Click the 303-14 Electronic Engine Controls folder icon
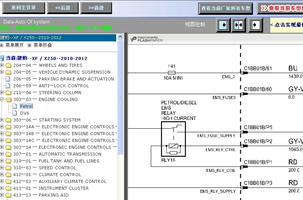 click(8, 147)
